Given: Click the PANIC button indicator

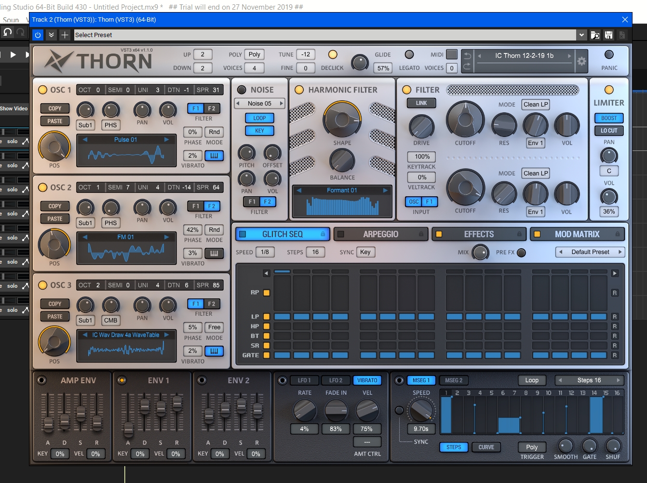Looking at the screenshot, I should point(609,54).
